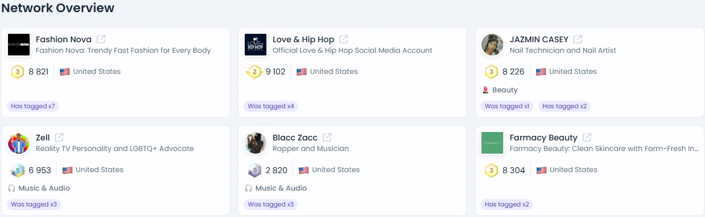Click the Love & Hip Hop logo
705x217 pixels.
click(255, 45)
